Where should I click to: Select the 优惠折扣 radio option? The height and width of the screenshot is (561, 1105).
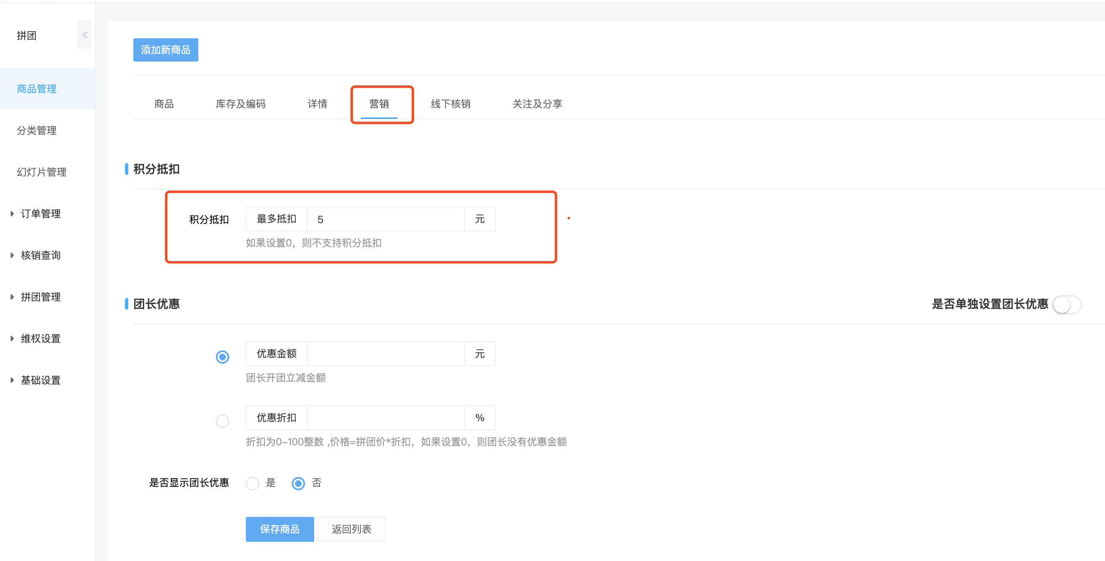click(222, 421)
